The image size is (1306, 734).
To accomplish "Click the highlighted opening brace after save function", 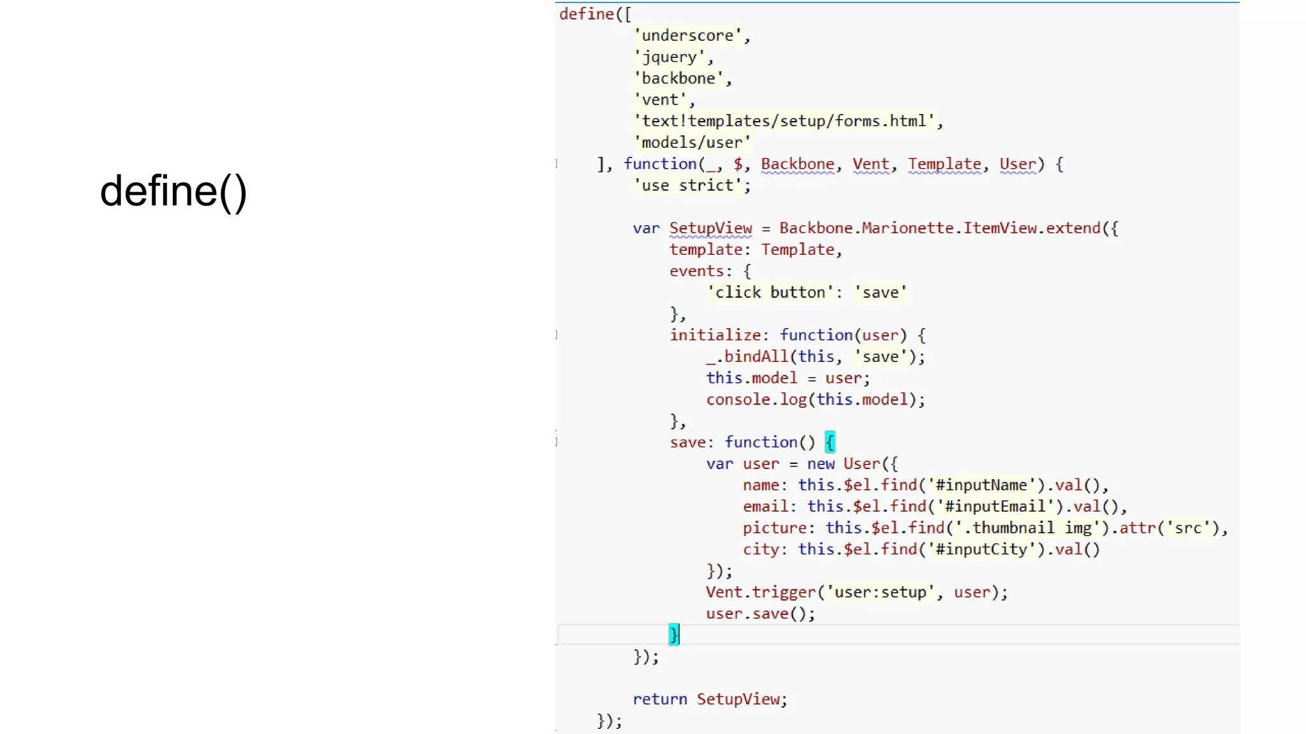I will point(830,442).
